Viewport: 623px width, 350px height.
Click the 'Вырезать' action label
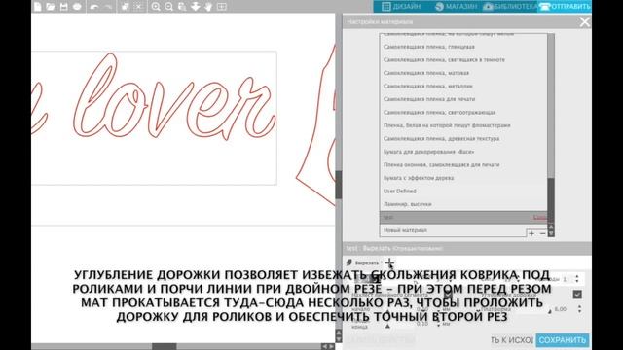click(366, 262)
